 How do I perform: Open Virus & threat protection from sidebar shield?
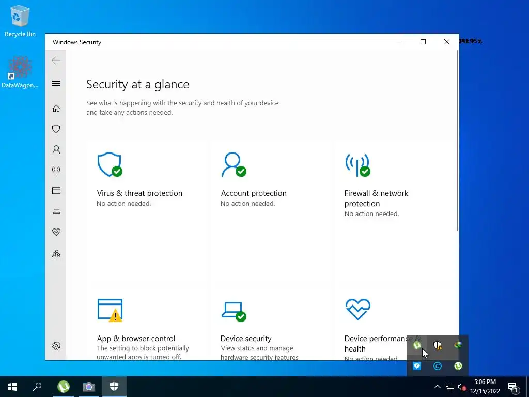click(x=56, y=129)
